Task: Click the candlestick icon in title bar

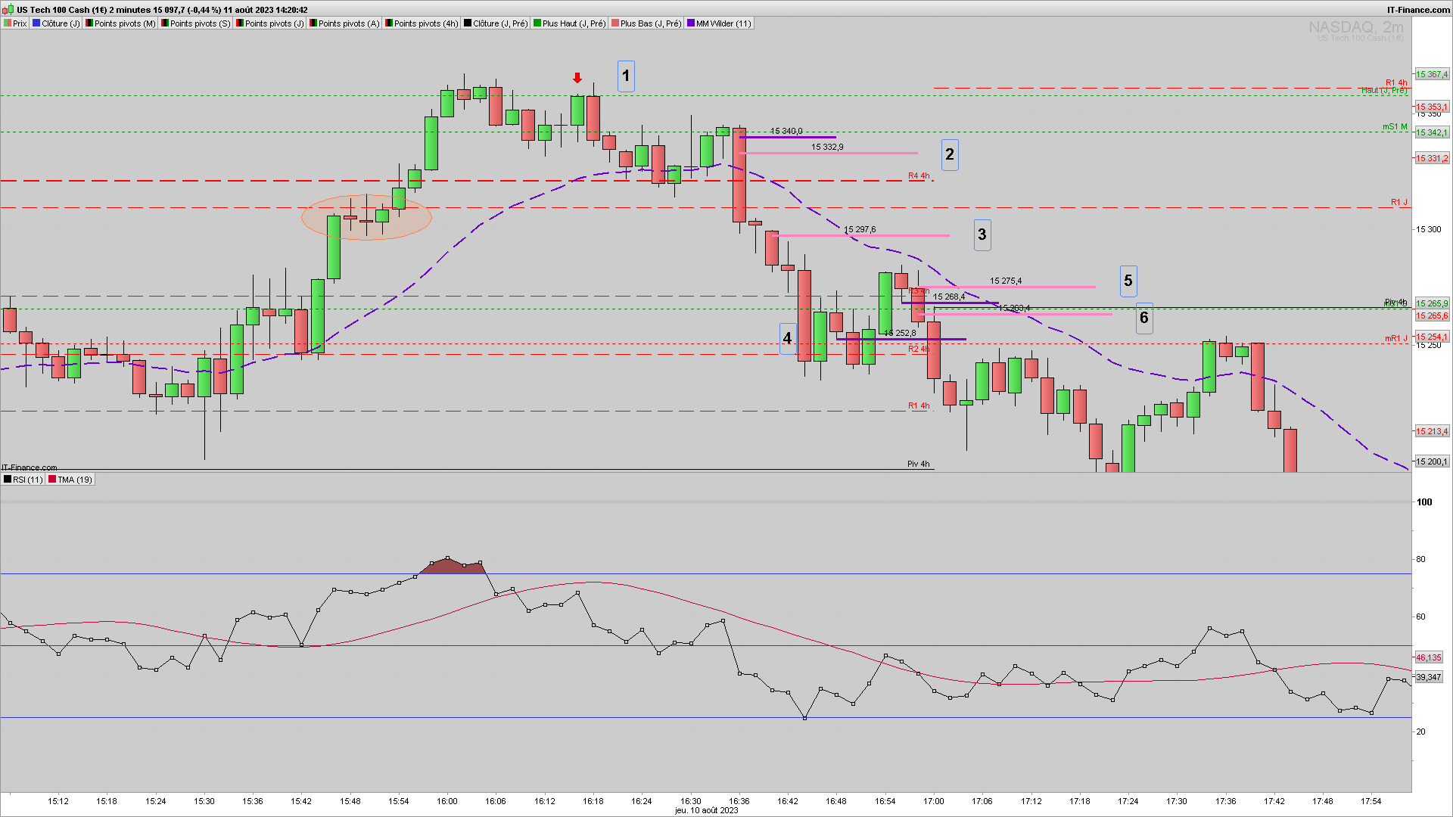Action: pos(9,10)
